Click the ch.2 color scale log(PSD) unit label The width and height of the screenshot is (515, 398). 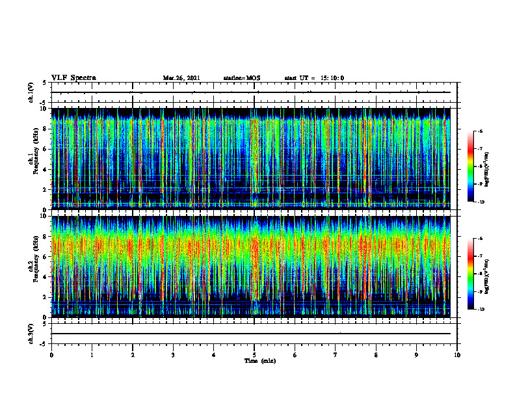pyautogui.click(x=487, y=276)
